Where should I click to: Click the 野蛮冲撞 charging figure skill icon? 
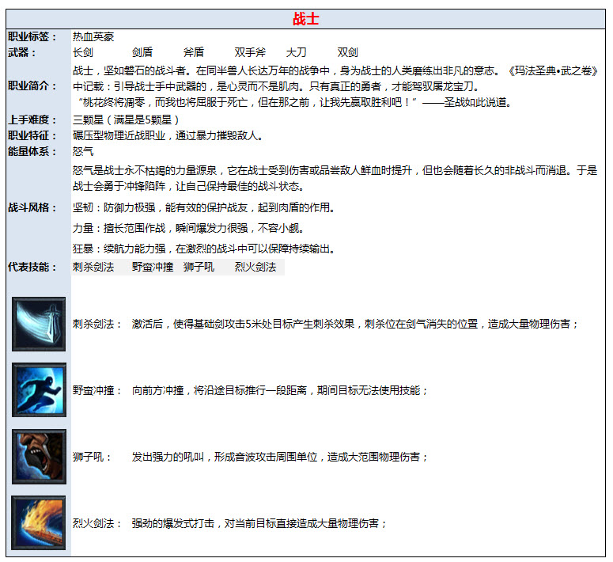(39, 390)
